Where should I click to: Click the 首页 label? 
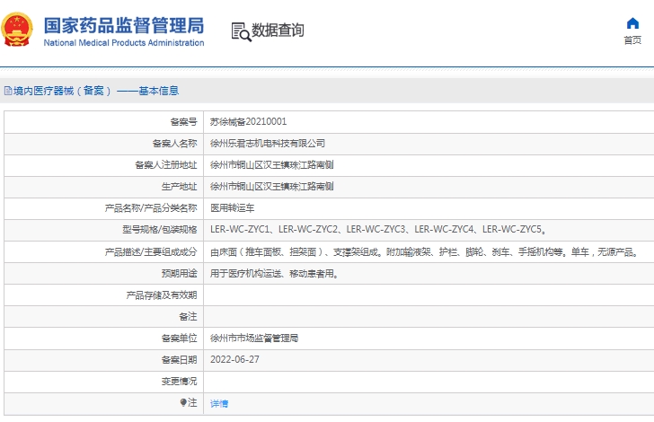tap(632, 40)
